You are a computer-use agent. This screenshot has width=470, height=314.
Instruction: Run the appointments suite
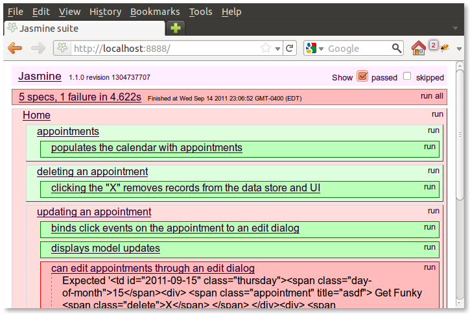coord(434,130)
